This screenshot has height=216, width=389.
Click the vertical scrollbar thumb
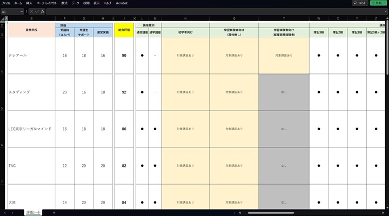387,48
